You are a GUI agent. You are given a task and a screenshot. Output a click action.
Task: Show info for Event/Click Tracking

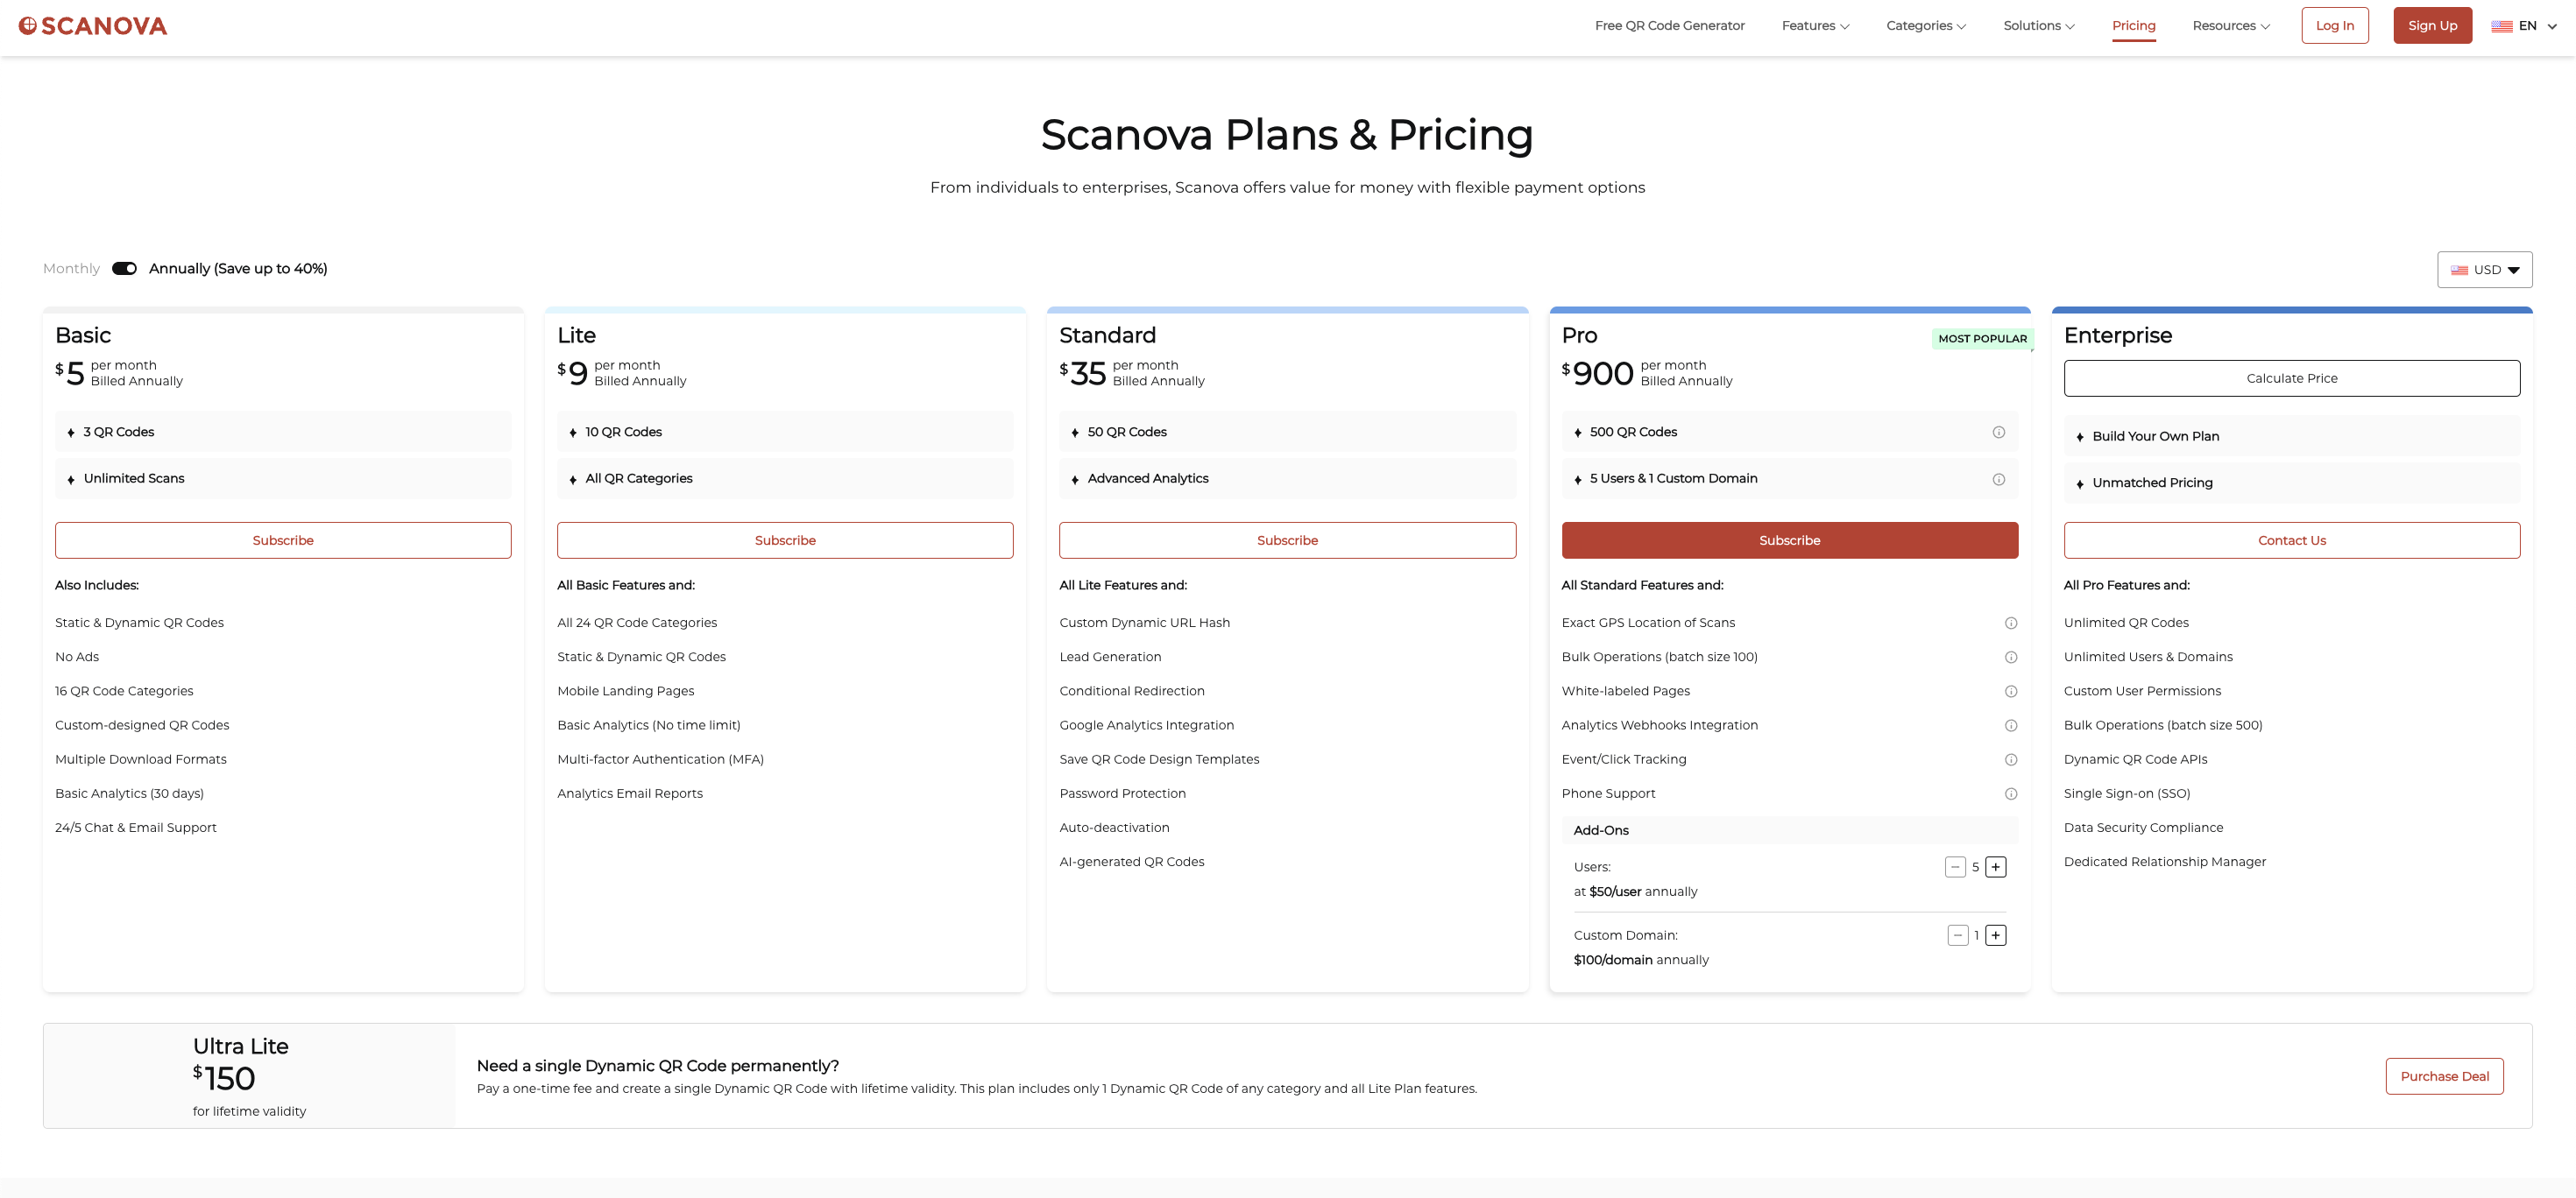coord(2010,759)
